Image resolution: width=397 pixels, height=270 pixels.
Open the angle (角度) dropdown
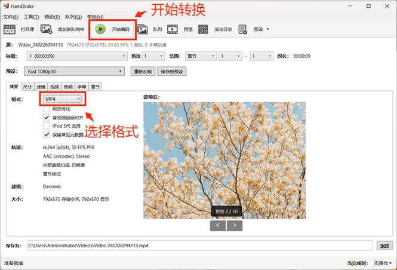[x=153, y=56]
